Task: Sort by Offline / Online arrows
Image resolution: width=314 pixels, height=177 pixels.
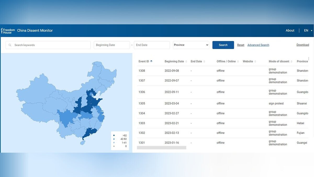Action: [238, 62]
